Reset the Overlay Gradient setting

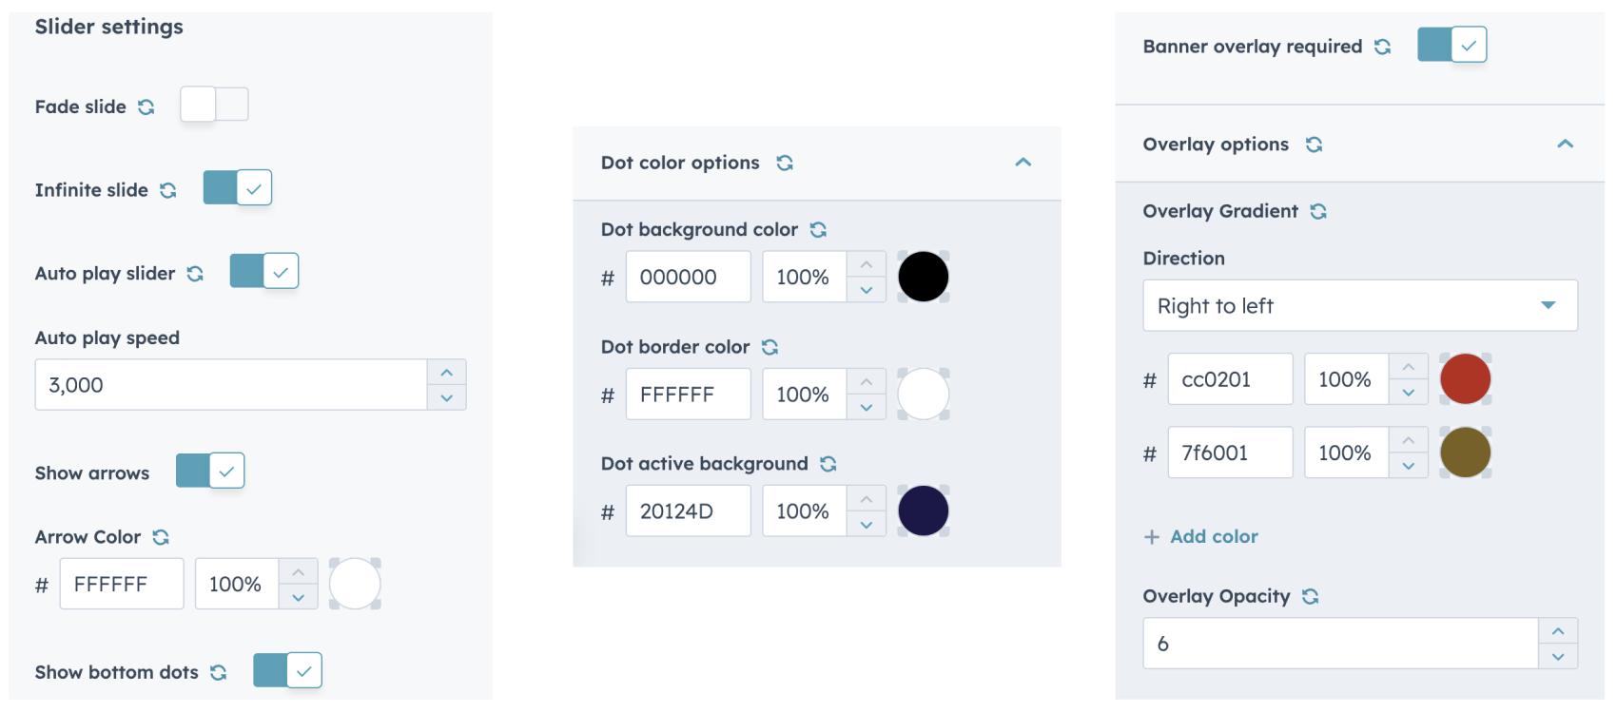coord(1318,212)
